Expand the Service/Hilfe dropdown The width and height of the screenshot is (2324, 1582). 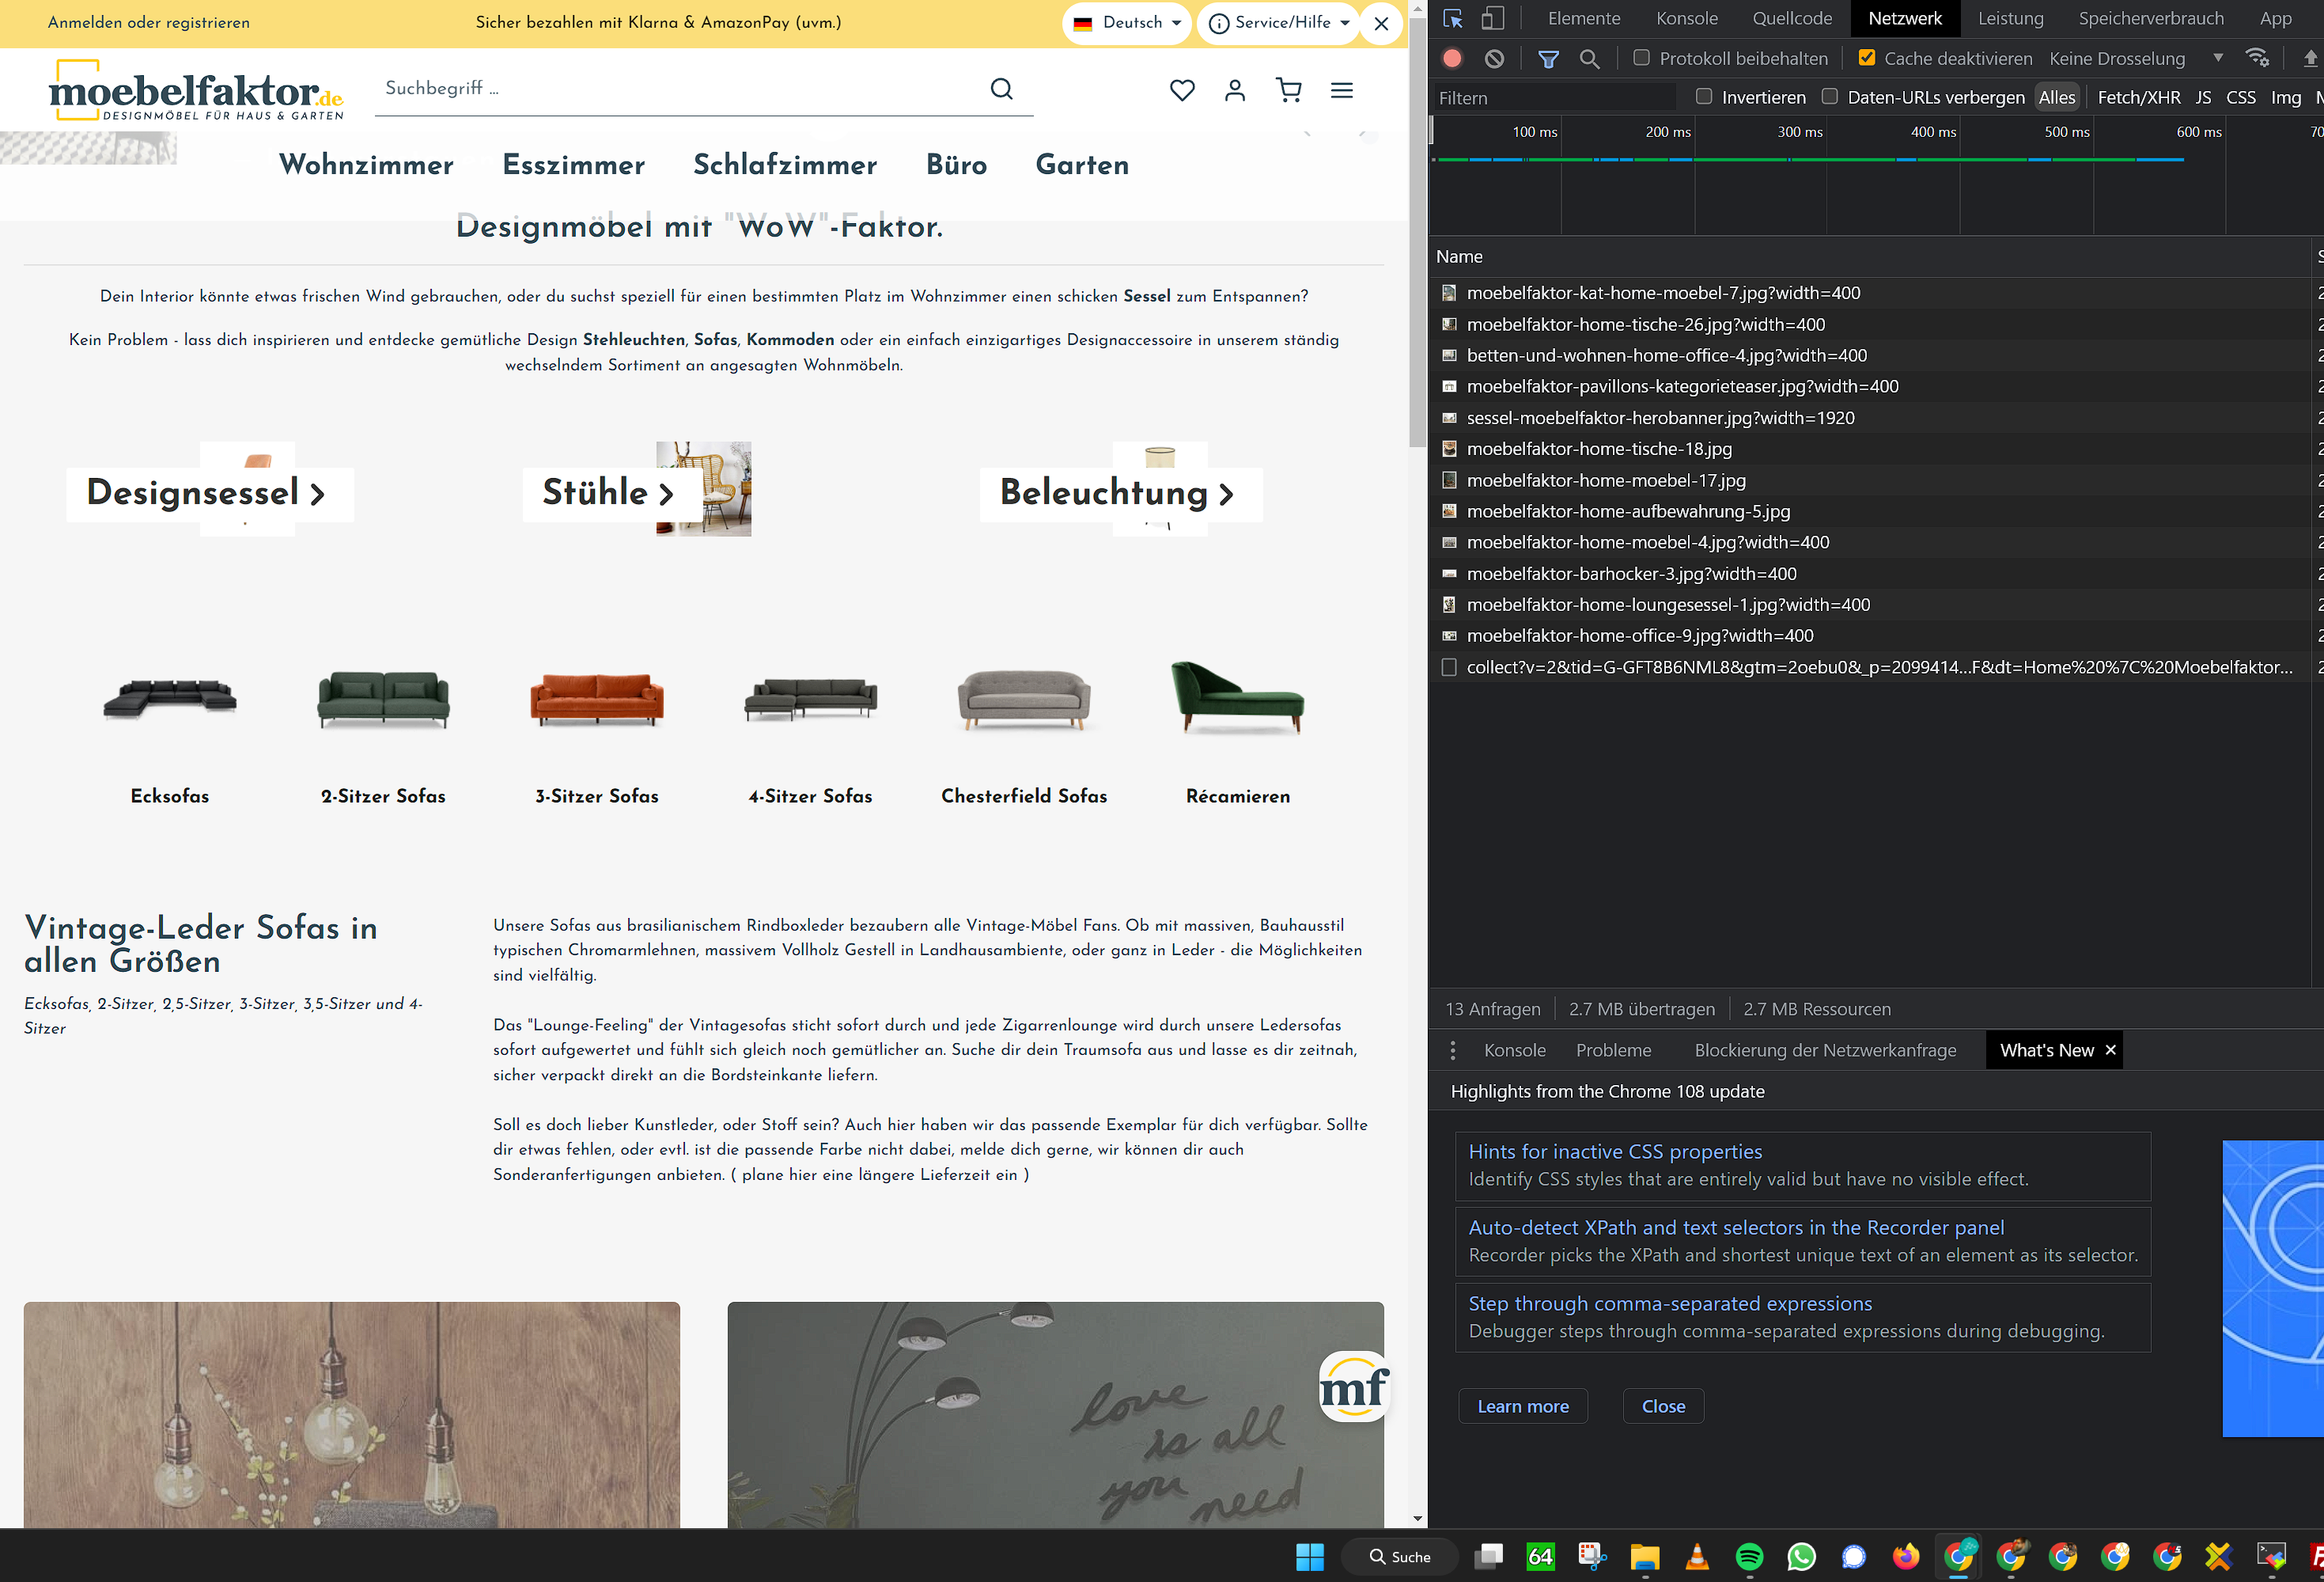pos(1279,22)
